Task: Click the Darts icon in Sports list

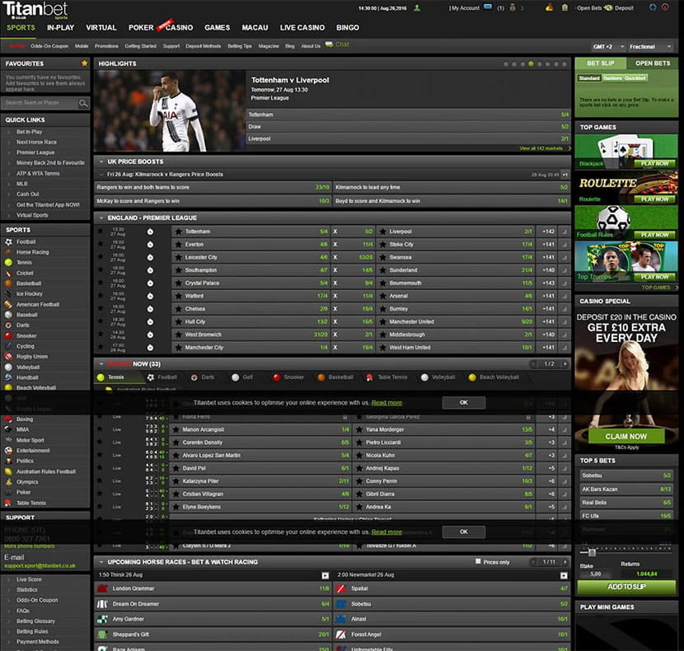Action: click(x=8, y=325)
